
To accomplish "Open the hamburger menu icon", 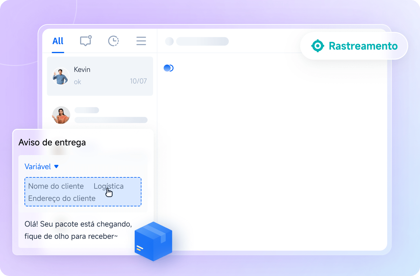I will click(x=141, y=41).
